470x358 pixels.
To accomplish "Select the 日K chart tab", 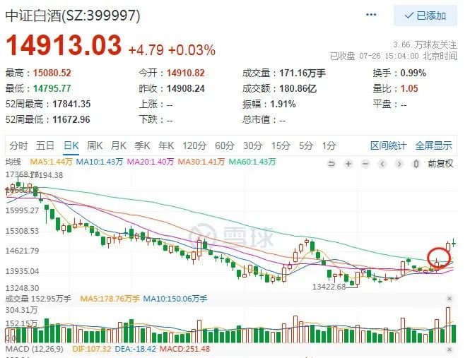I will point(71,145).
